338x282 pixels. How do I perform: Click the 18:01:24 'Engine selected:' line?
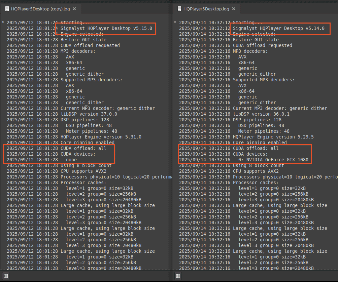coord(55,34)
